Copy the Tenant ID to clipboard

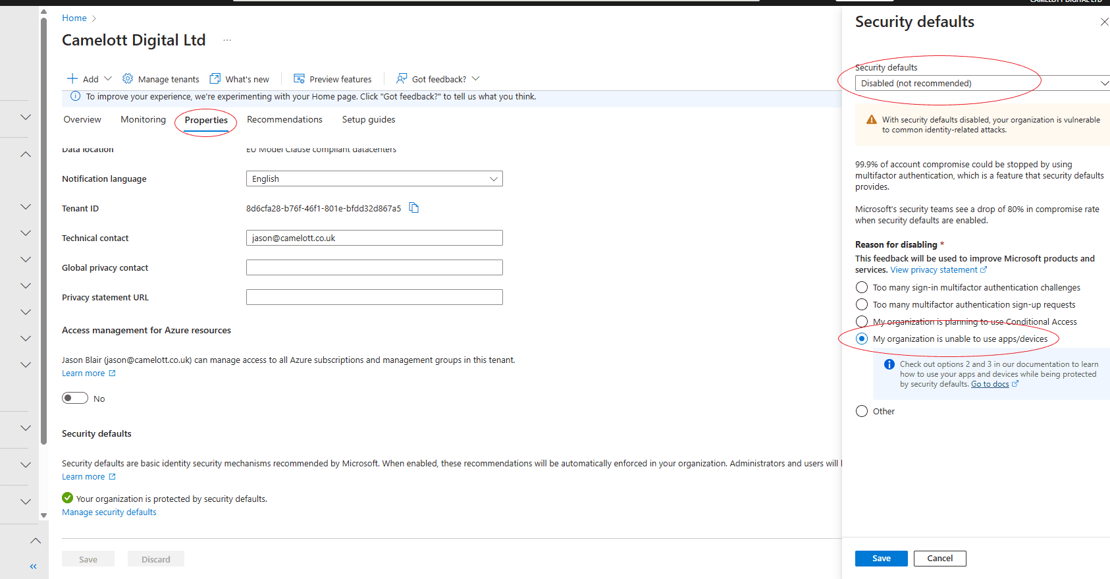[x=414, y=208]
